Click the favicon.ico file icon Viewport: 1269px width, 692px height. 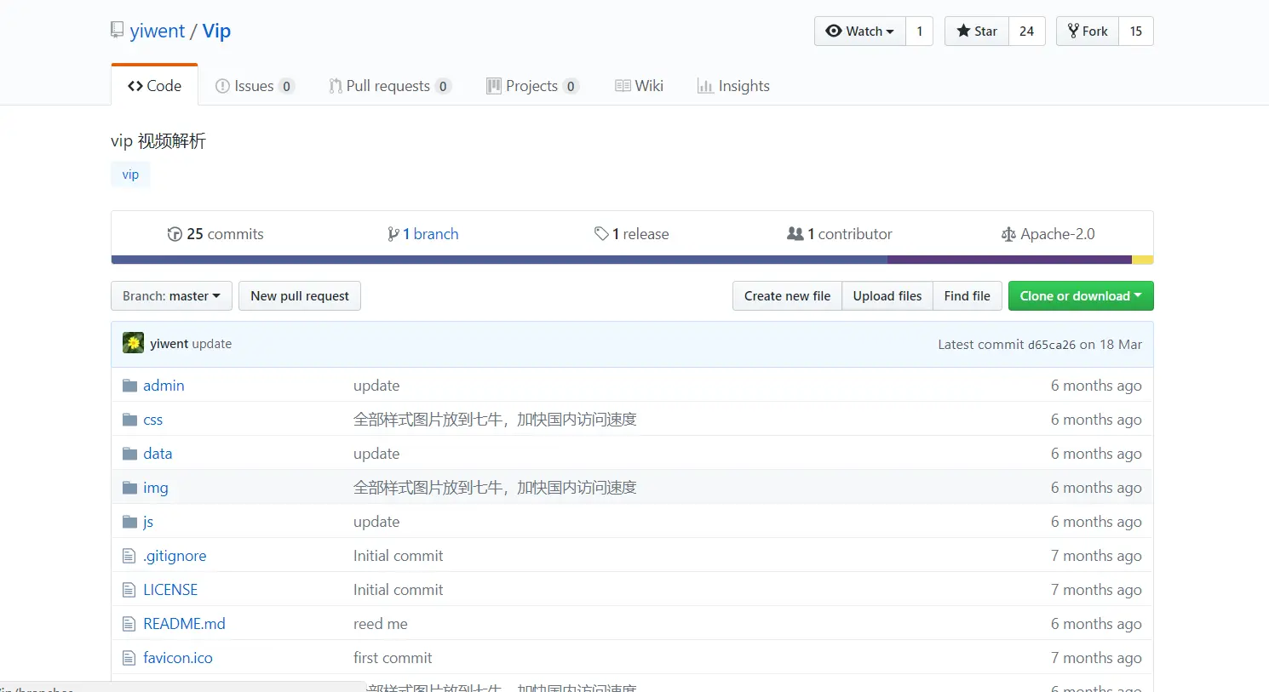coord(129,658)
